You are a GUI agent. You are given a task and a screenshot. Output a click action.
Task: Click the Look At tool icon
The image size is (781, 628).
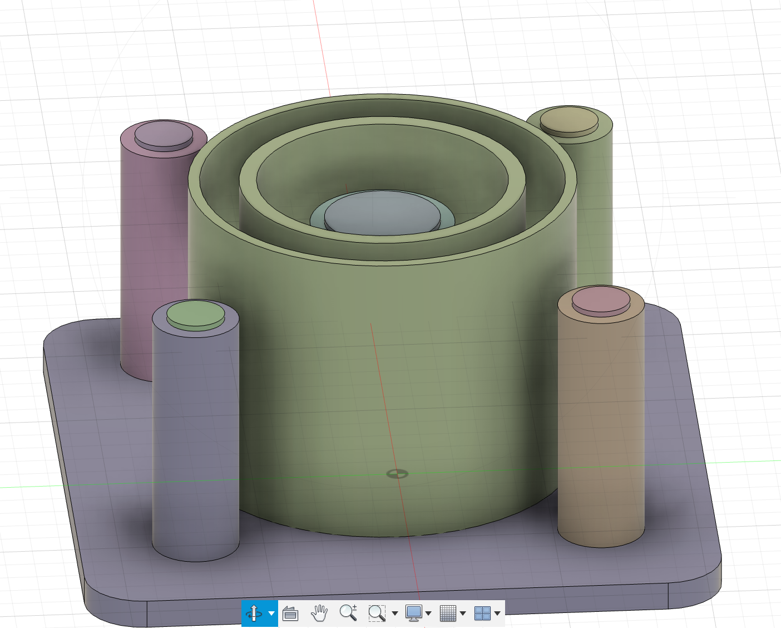tap(290, 614)
